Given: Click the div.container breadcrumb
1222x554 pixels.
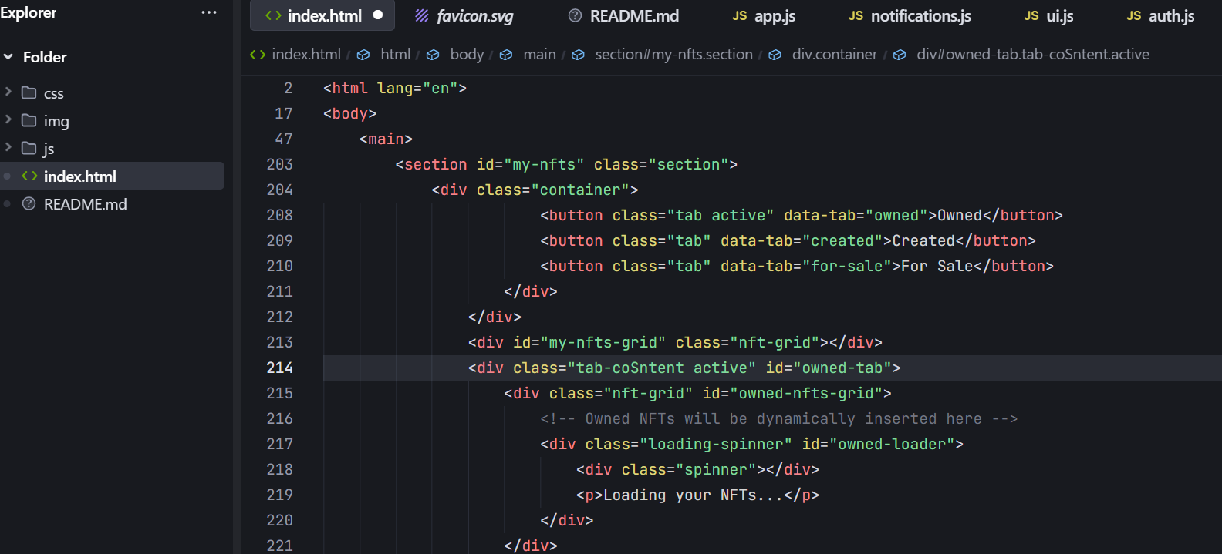Looking at the screenshot, I should click(x=835, y=54).
